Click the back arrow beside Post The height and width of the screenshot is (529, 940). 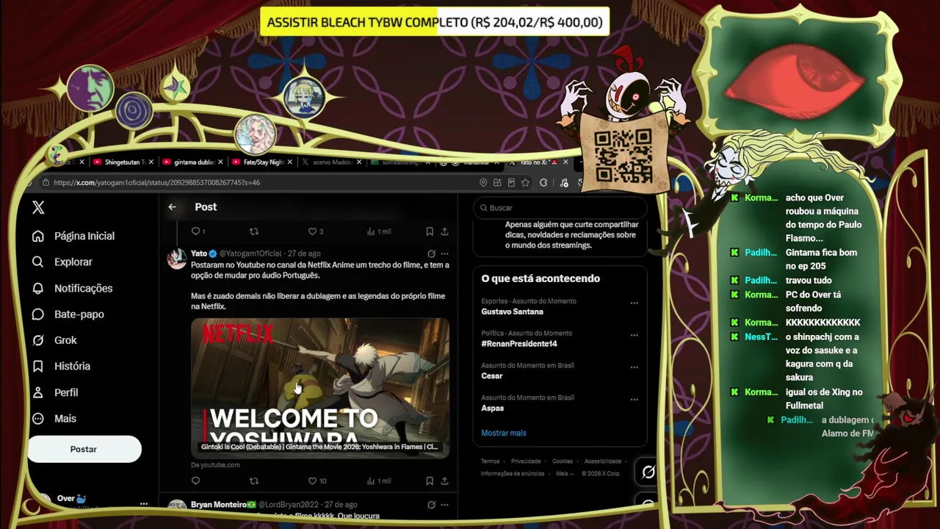point(172,207)
